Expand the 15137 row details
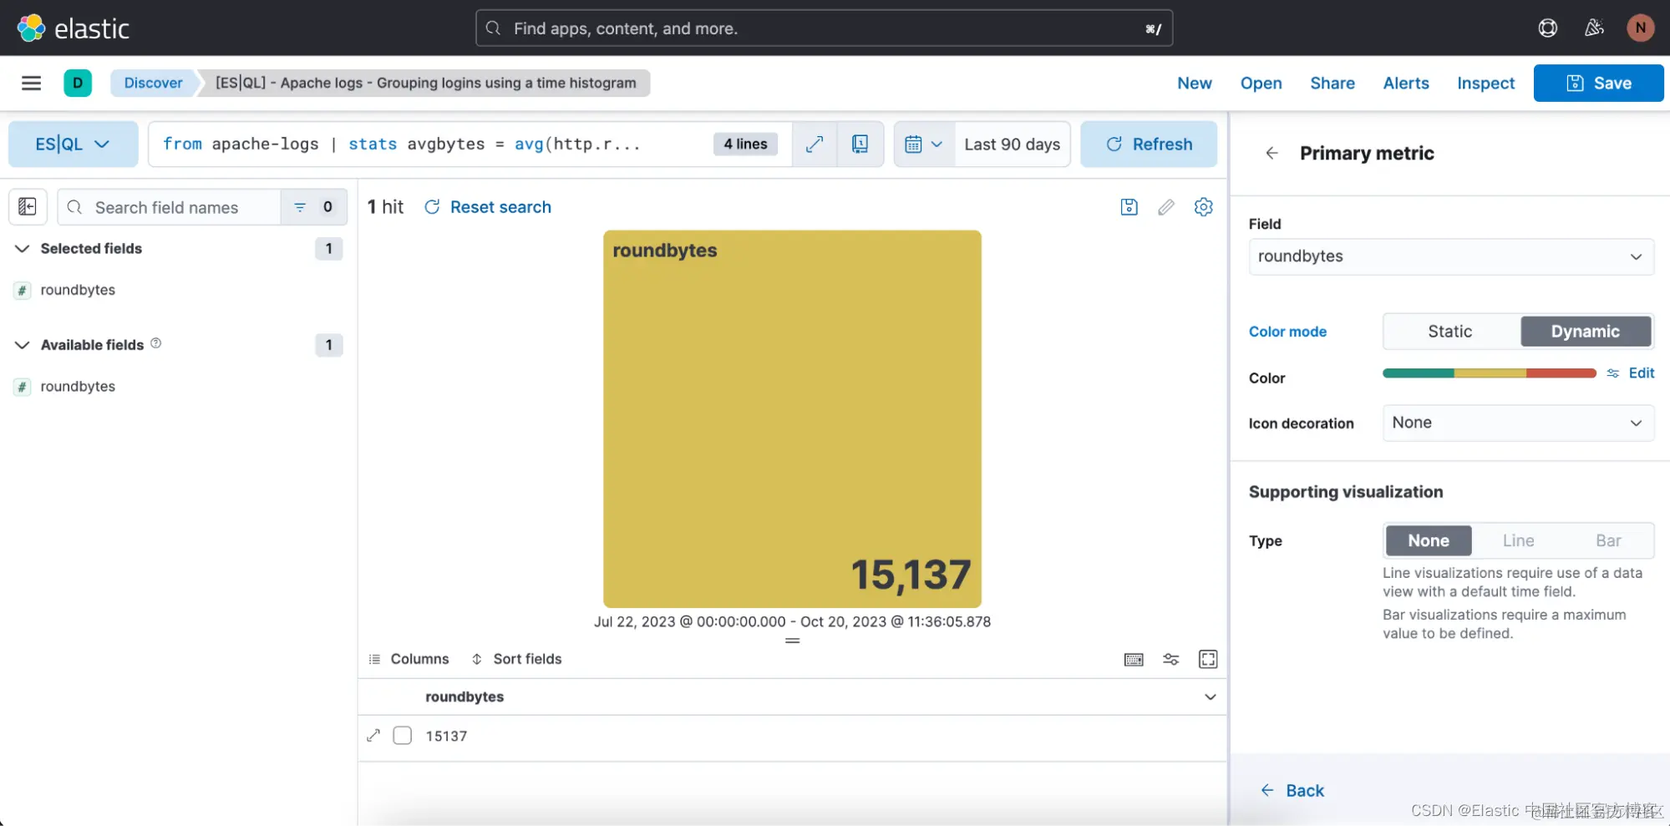The width and height of the screenshot is (1670, 826). (373, 736)
